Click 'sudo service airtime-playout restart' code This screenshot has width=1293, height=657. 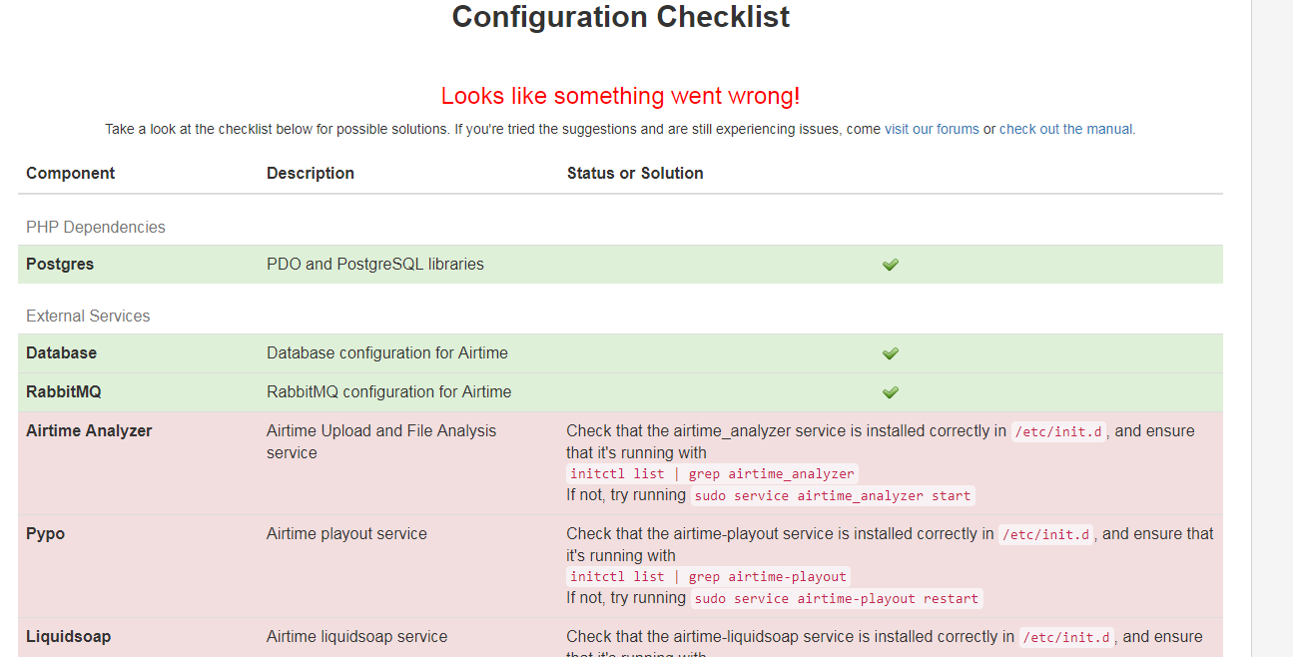[837, 599]
